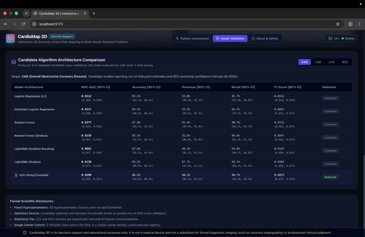The width and height of the screenshot is (365, 237).
Task: Click the browser forward arrow
Action: (x=14, y=24)
